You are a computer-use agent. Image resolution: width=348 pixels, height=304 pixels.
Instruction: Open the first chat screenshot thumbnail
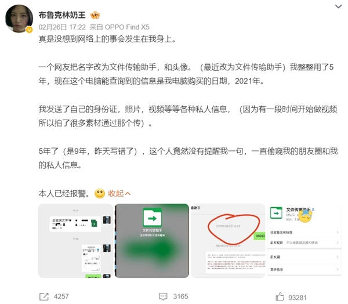75,241
